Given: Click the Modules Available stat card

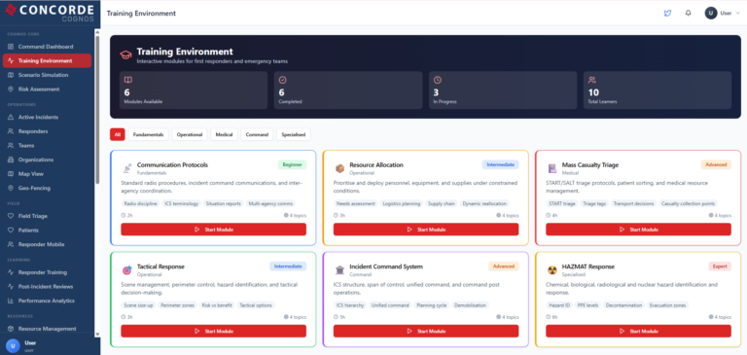Looking at the screenshot, I should pyautogui.click(x=194, y=90).
